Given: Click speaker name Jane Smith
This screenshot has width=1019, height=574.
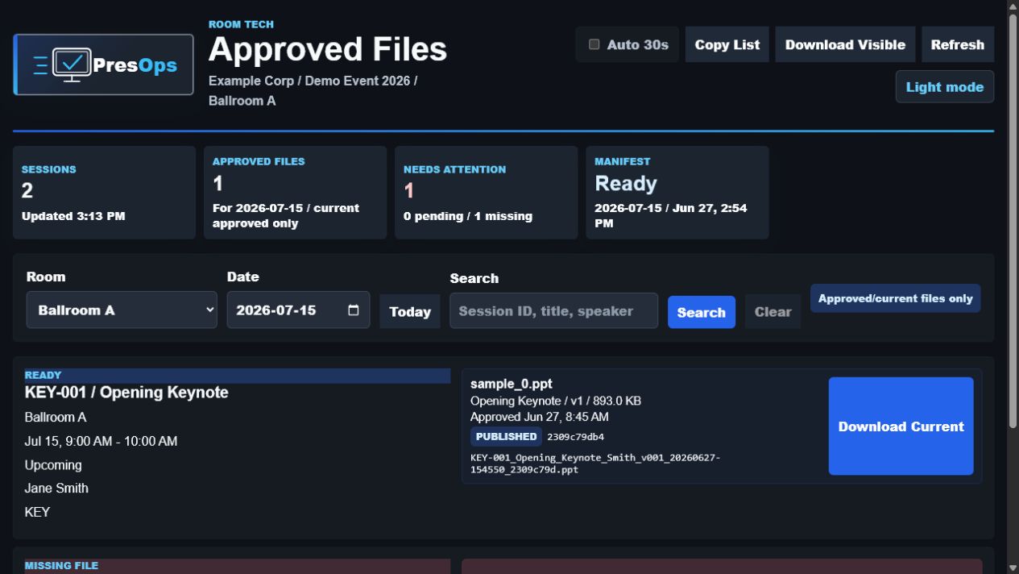Looking at the screenshot, I should coord(56,489).
